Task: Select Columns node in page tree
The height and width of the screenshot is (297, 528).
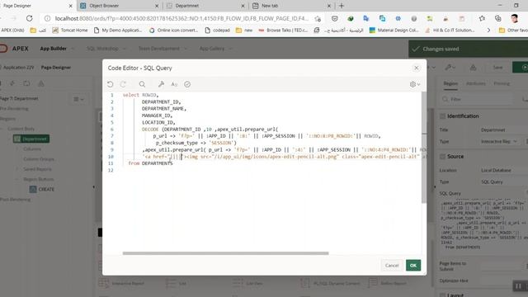Action: (x=32, y=148)
